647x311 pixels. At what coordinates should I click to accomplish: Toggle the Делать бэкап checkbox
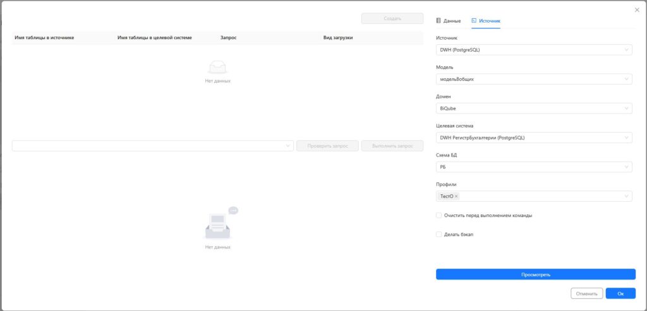[x=438, y=235]
